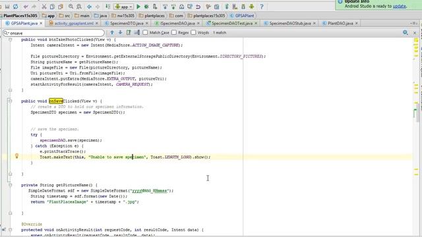The image size is (422, 237).
Task: Close the SpecimenDTO.java tab
Action: (x=146, y=24)
